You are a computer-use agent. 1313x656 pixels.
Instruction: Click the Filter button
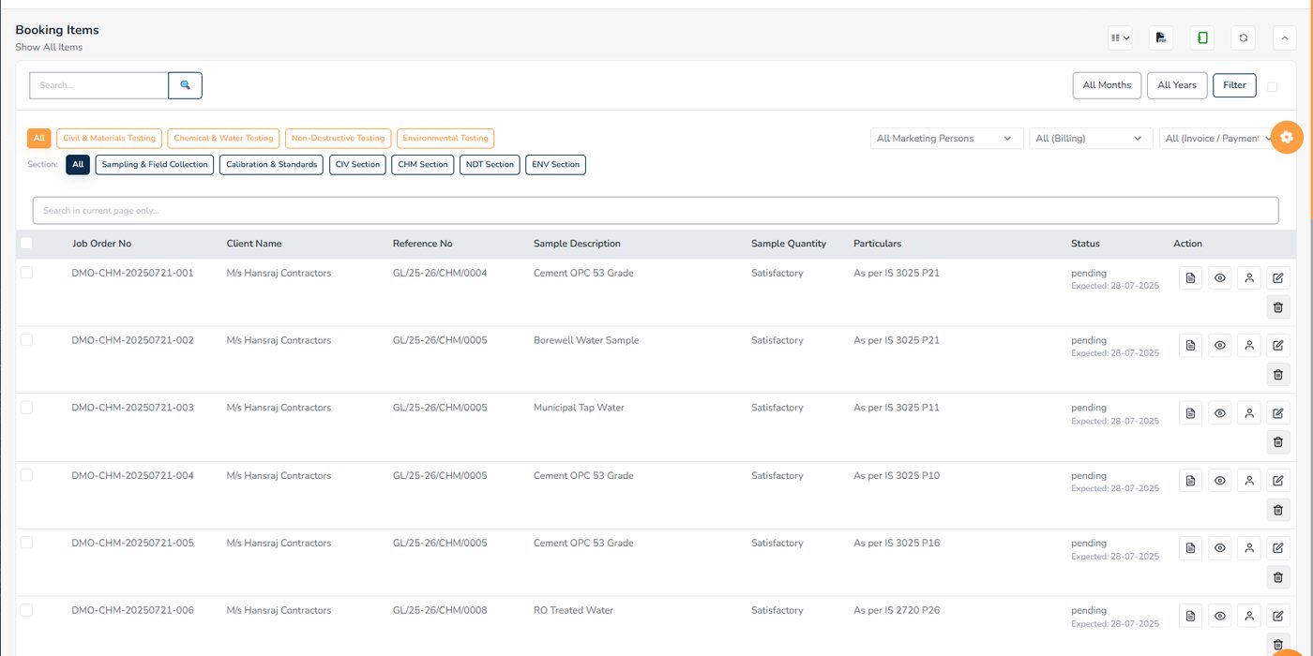1234,85
